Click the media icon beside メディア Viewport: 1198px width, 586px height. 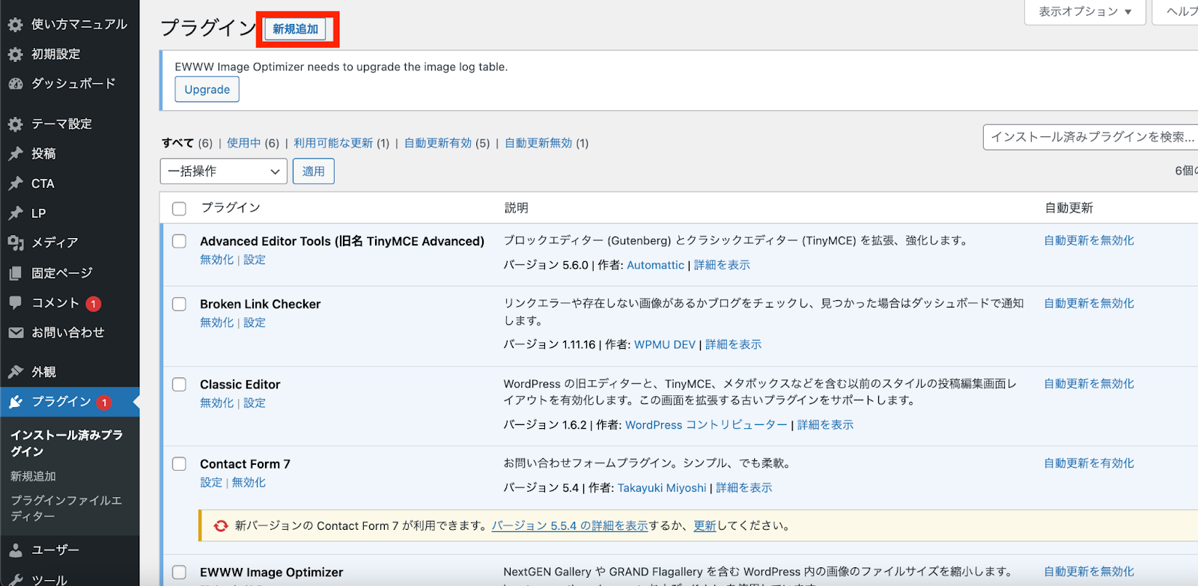pos(15,242)
